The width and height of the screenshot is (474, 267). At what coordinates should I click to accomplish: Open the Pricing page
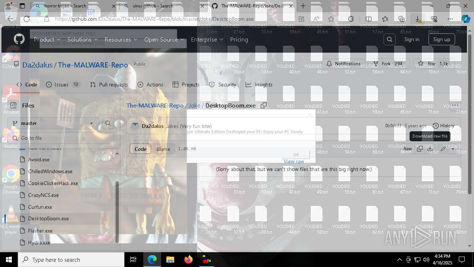(x=239, y=39)
